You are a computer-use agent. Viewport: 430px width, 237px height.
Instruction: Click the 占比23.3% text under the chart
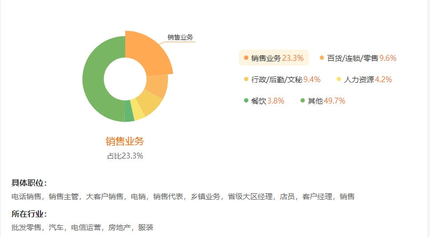[125, 156]
